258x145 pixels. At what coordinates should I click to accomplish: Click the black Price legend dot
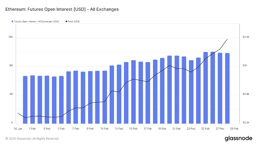point(66,21)
